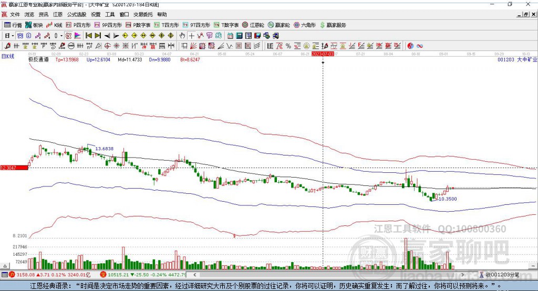This screenshot has height=291, width=538.
Task: Open the 文件 menu
Action: tap(15, 14)
